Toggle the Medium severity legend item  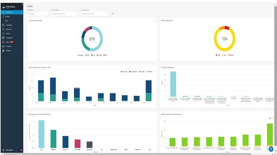pyautogui.click(x=231, y=55)
